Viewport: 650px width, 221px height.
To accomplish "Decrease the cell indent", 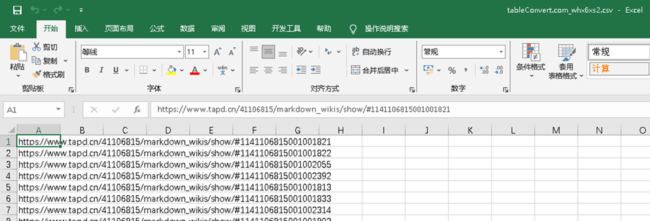I will click(x=301, y=70).
